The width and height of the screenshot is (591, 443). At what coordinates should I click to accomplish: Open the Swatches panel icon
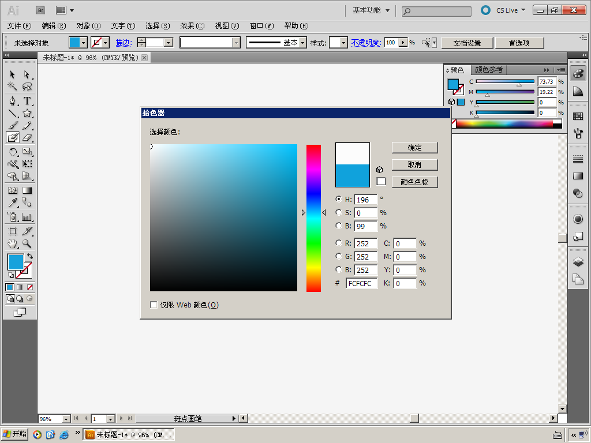(578, 117)
